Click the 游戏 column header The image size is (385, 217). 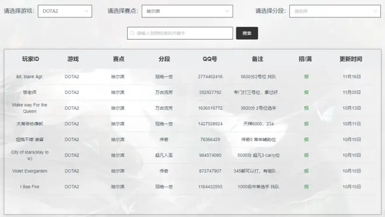(73, 59)
